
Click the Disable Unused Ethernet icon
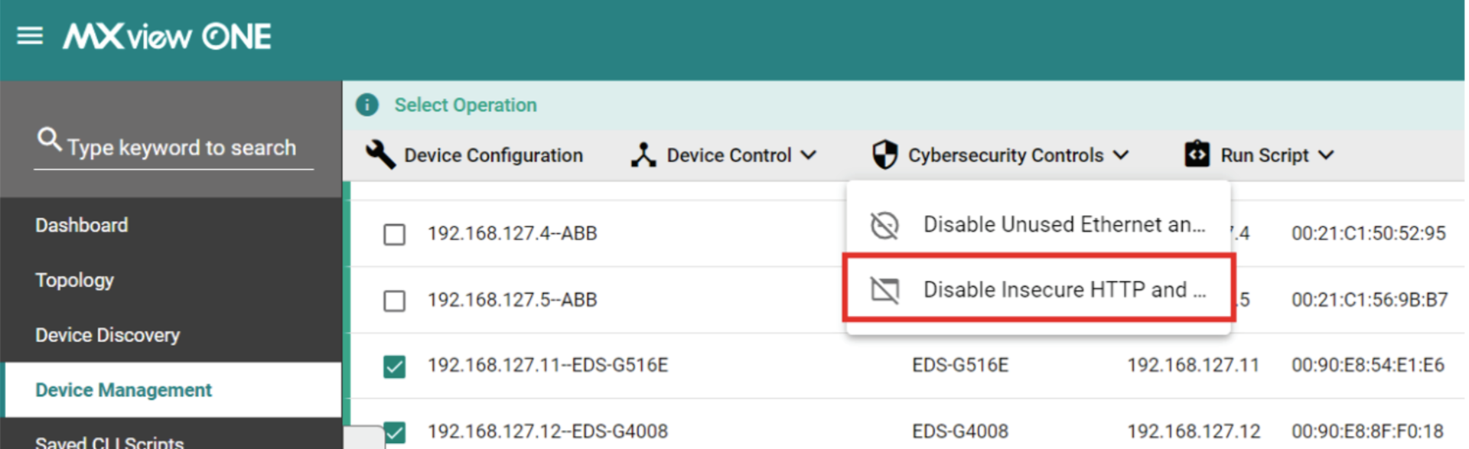(884, 225)
